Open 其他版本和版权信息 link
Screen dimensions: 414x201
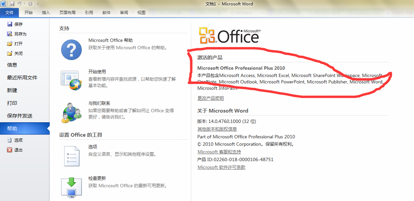pos(217,129)
